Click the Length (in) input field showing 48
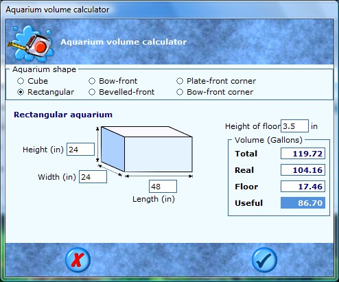The image size is (339, 282). 163,187
